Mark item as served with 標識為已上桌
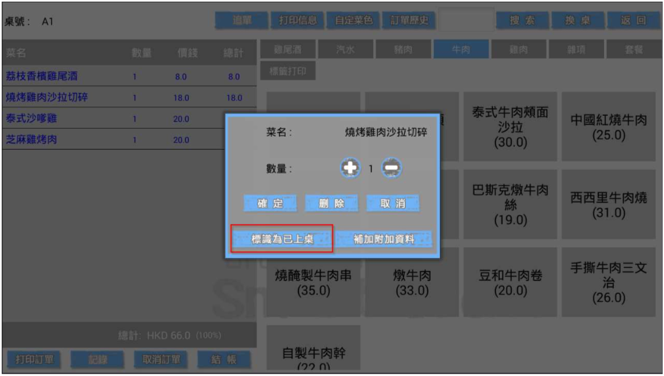 pyautogui.click(x=282, y=239)
